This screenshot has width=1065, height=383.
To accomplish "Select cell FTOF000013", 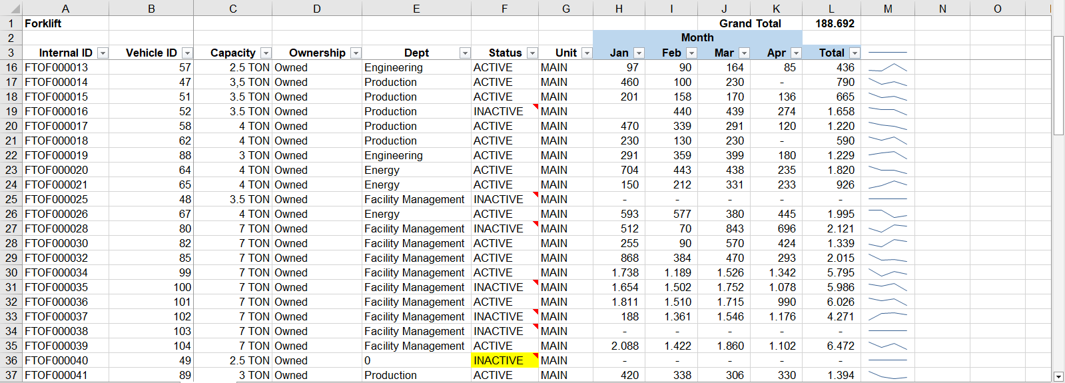I will (x=65, y=67).
